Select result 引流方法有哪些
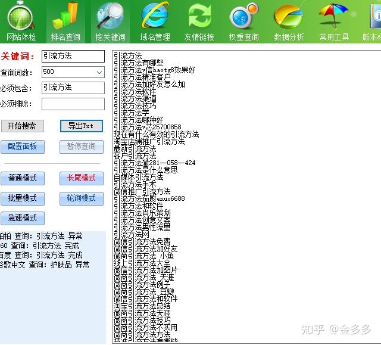 (x=139, y=63)
